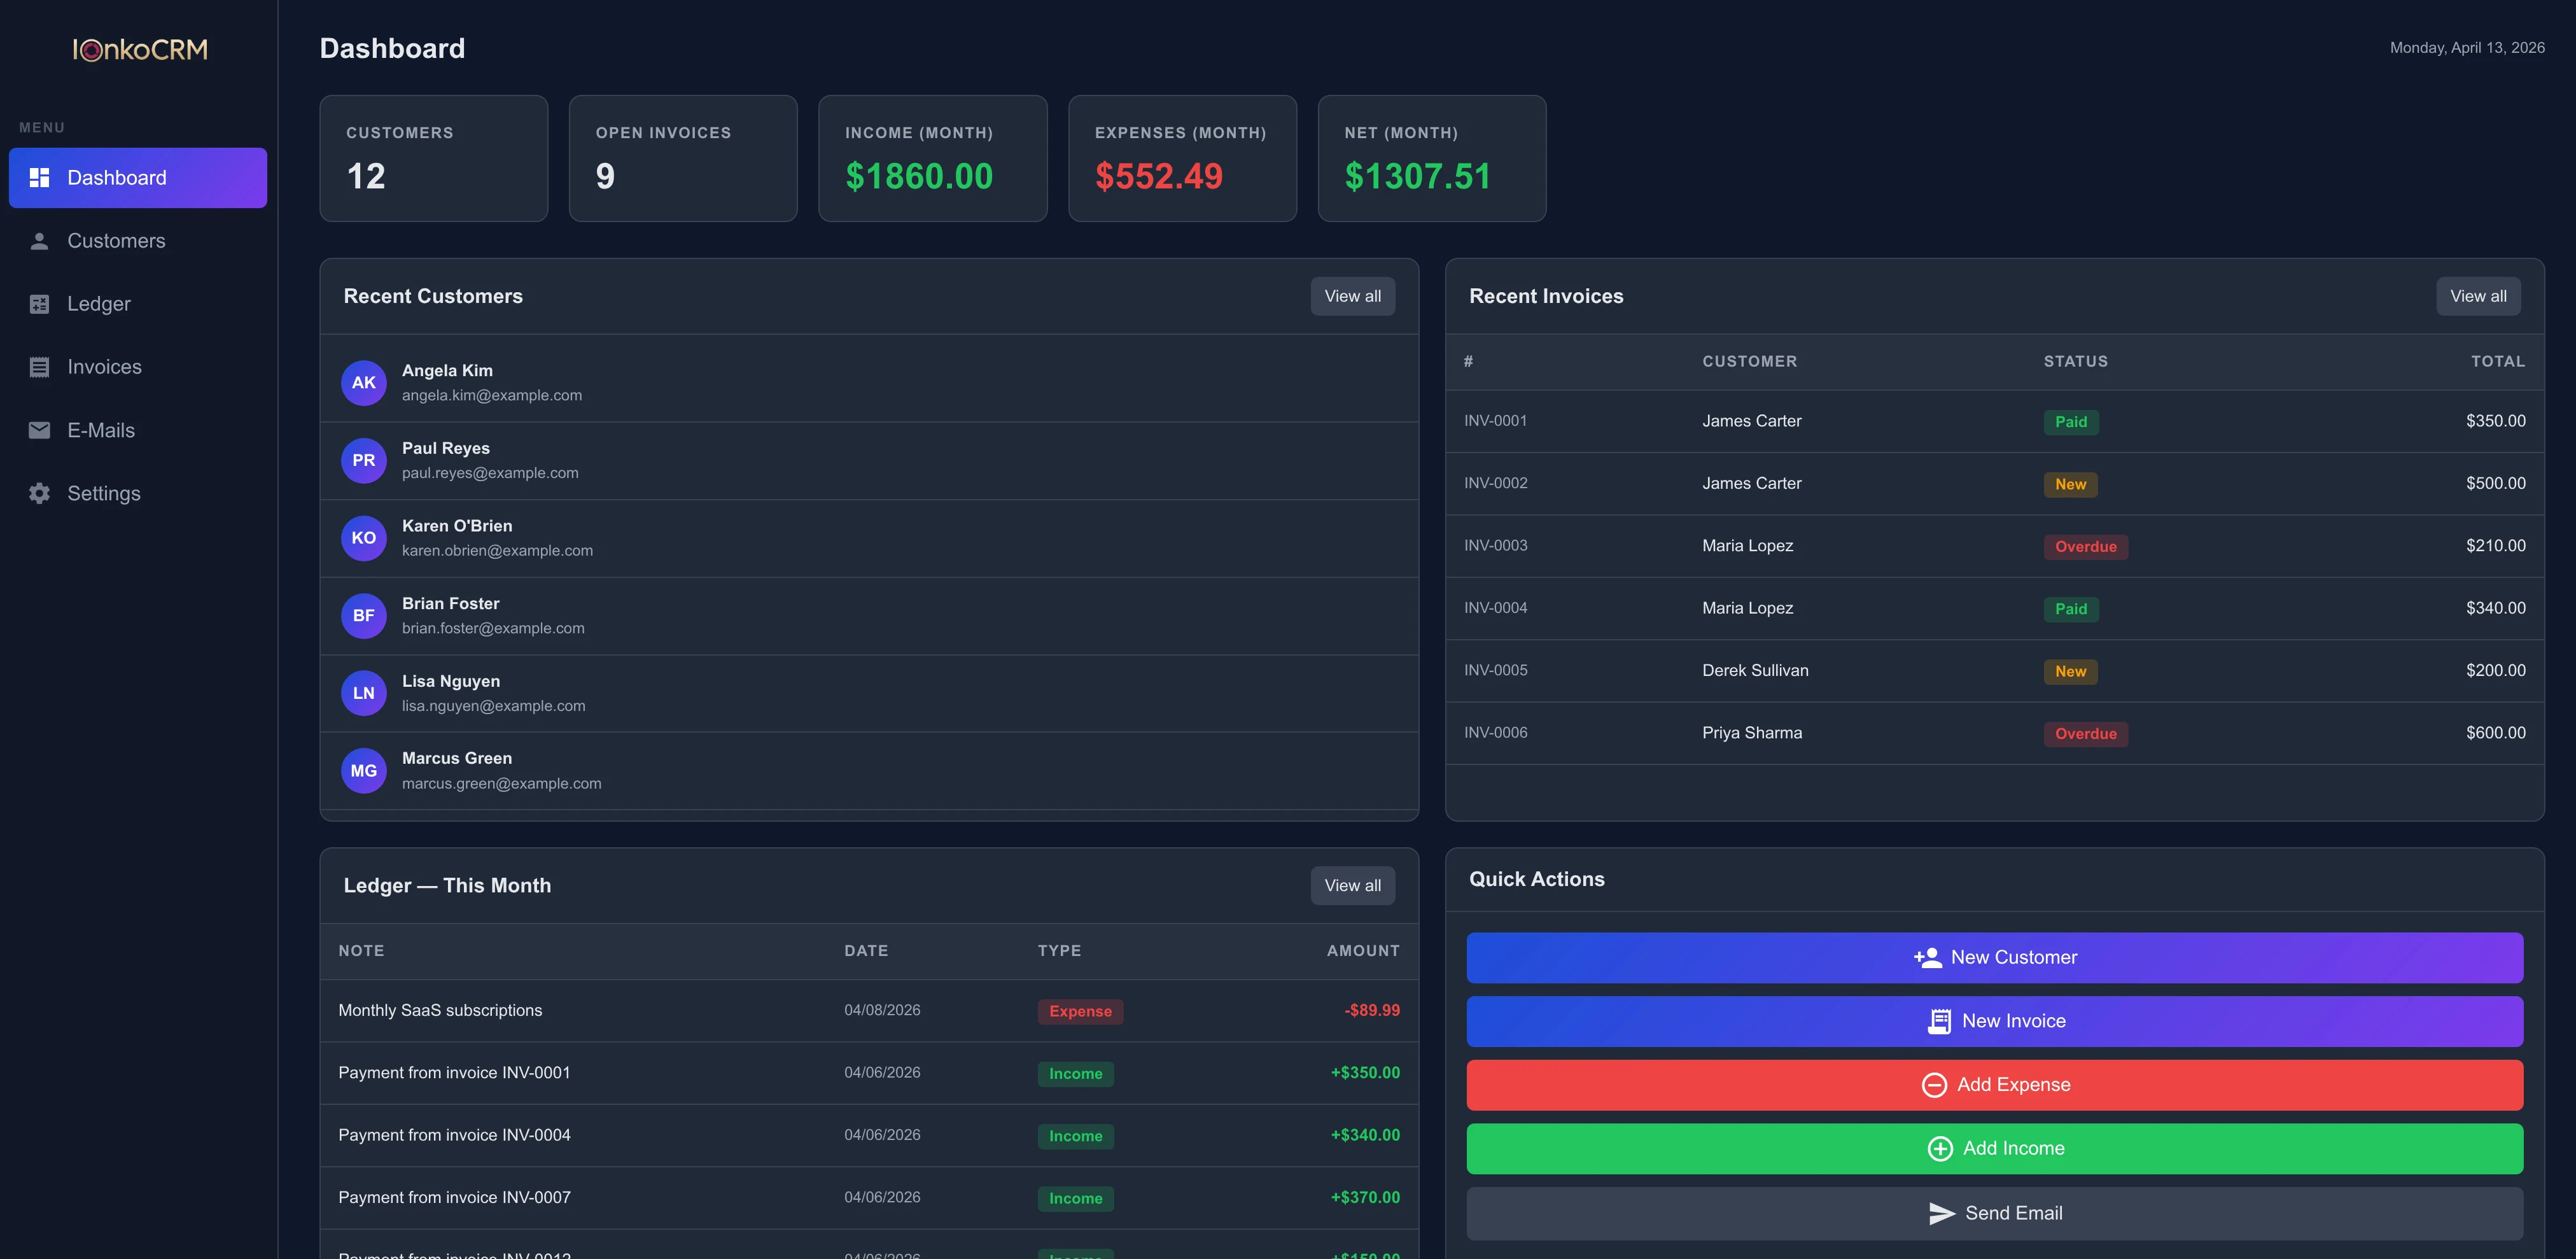Click the Dashboard grid icon in sidebar
This screenshot has width=2576, height=1259.
(39, 178)
